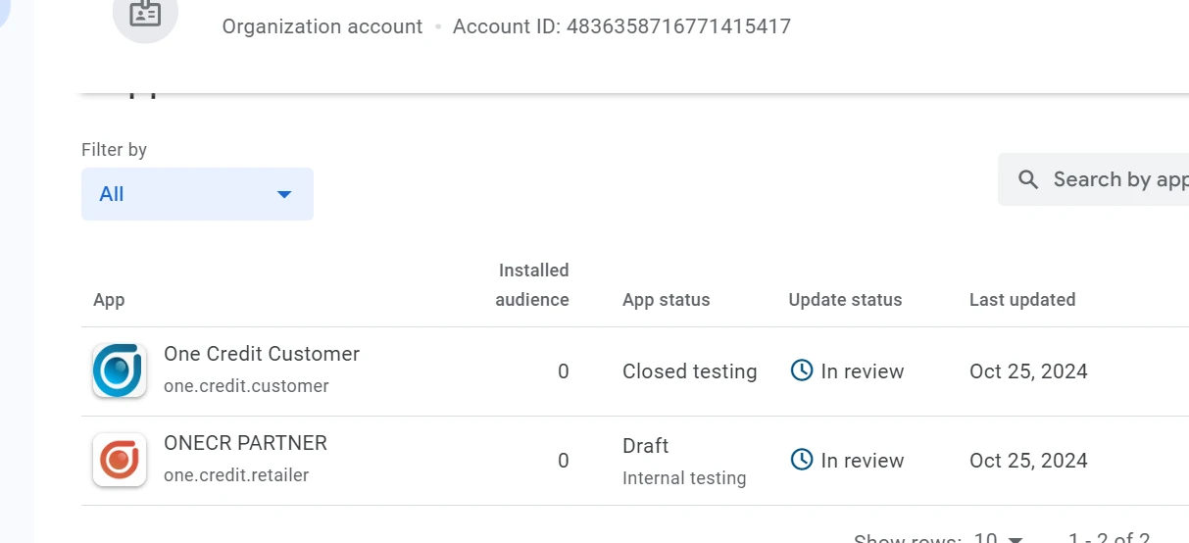Click the arrow in the Filter by dropdown

284,194
